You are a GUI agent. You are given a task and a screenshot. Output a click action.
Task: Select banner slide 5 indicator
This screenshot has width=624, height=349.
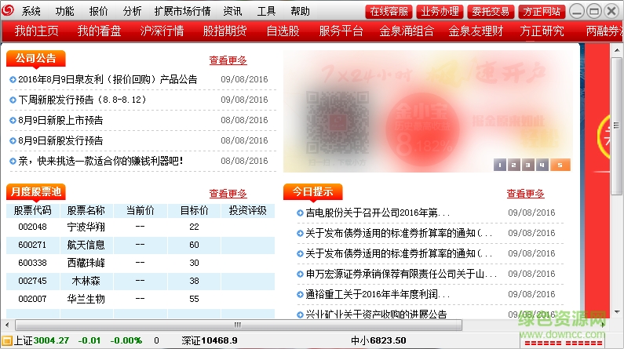[x=560, y=165]
